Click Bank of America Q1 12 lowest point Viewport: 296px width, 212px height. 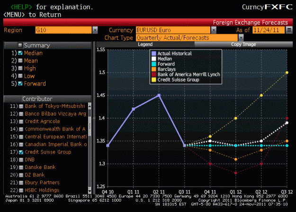tap(235, 173)
